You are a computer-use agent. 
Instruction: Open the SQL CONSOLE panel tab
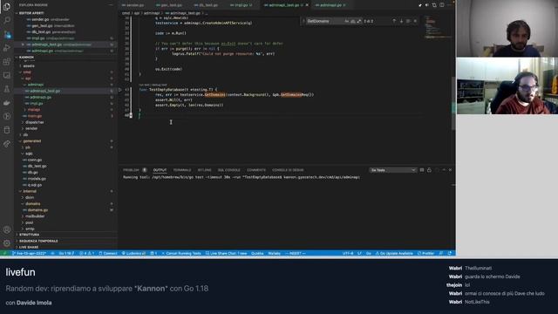pos(228,170)
